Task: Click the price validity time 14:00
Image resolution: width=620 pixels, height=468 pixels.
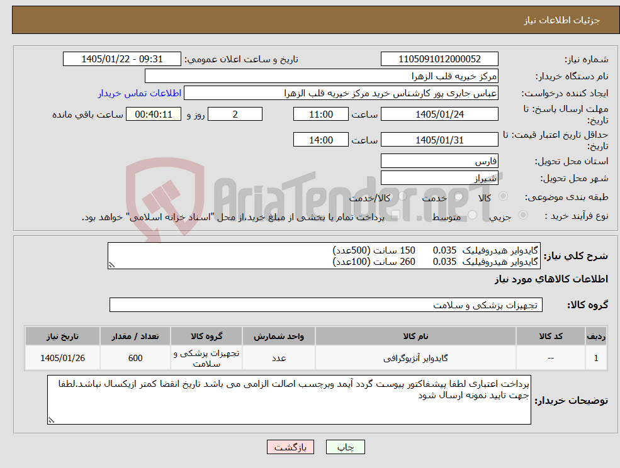Action: pyautogui.click(x=320, y=140)
